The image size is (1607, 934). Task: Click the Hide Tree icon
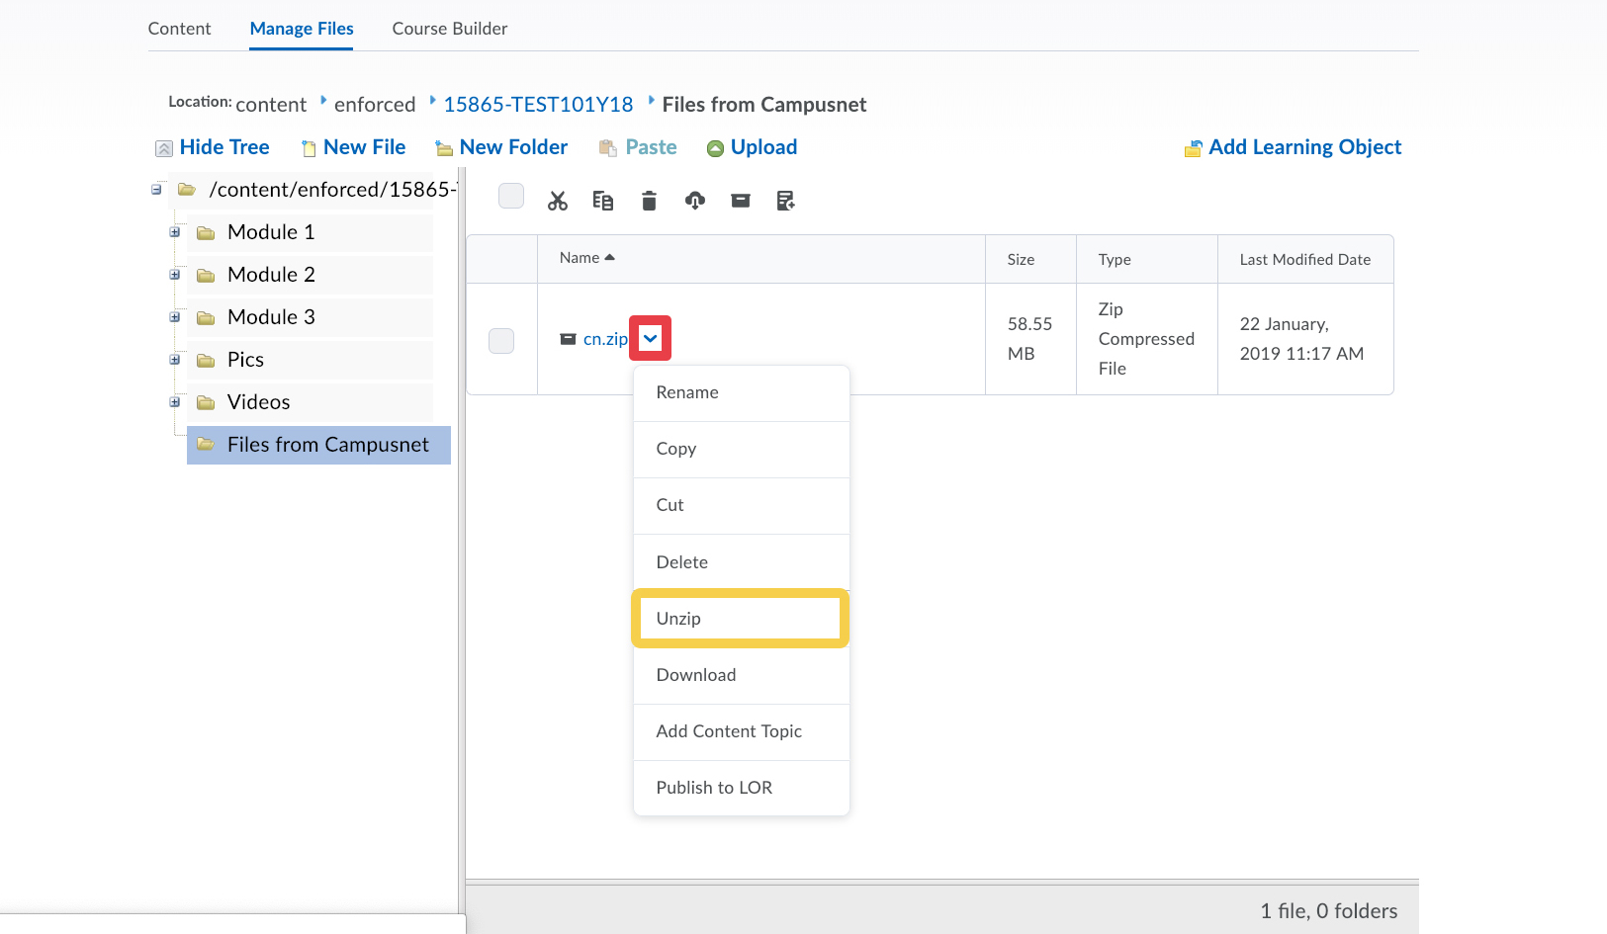(x=164, y=148)
